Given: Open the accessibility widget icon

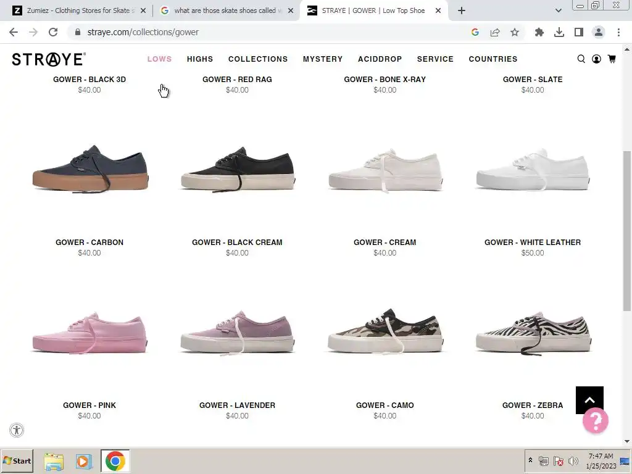Looking at the screenshot, I should click(17, 430).
